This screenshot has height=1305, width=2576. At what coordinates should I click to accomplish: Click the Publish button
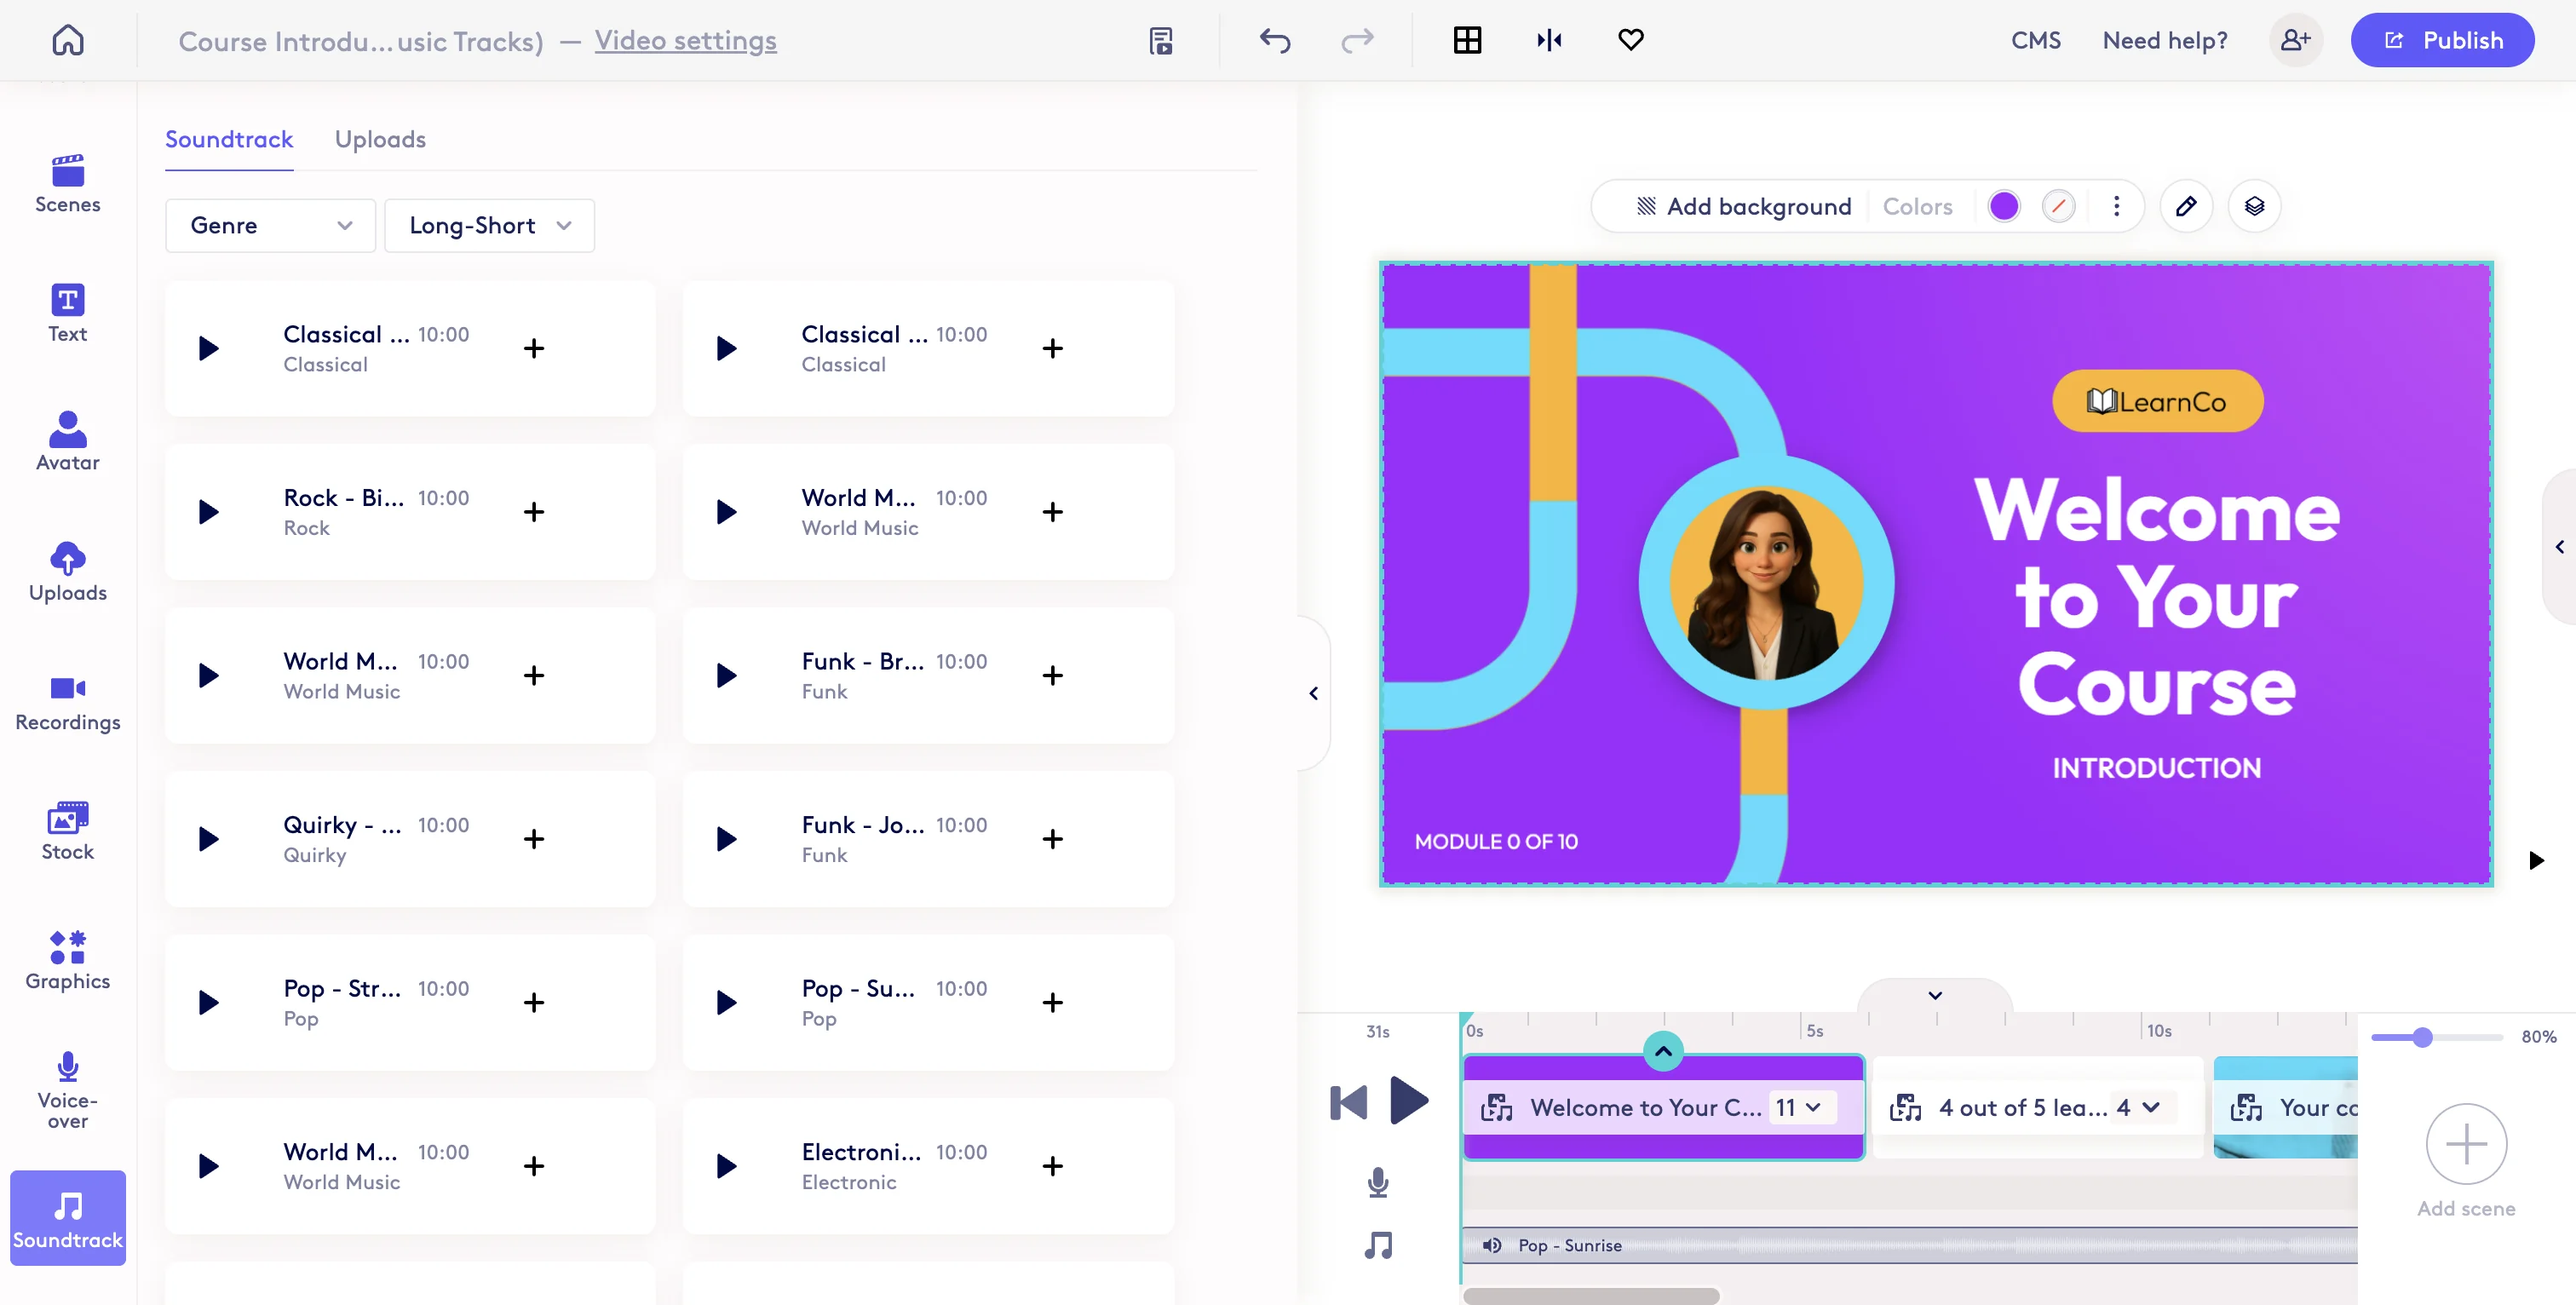point(2442,40)
